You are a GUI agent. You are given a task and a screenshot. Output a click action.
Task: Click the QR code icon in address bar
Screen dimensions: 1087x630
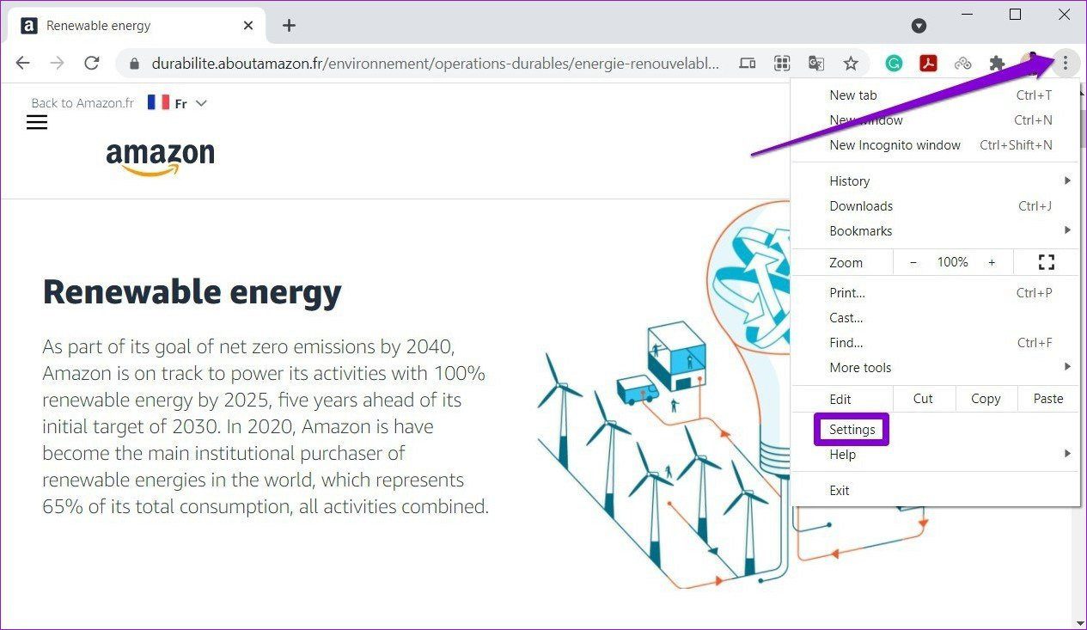(x=782, y=63)
